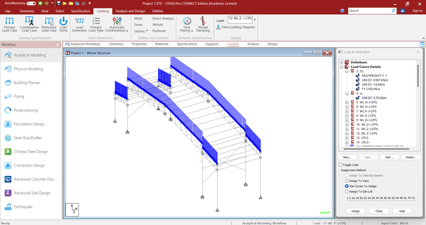
Task: Click the Wind load system option
Action: coord(138,19)
